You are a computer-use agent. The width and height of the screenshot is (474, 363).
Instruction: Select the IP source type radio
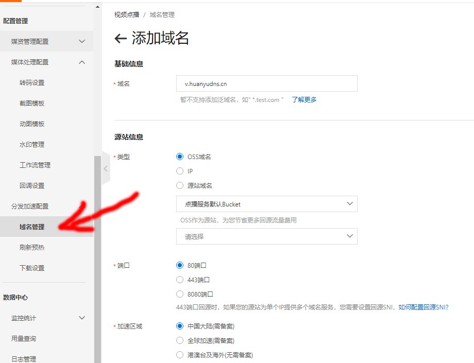pyautogui.click(x=180, y=171)
